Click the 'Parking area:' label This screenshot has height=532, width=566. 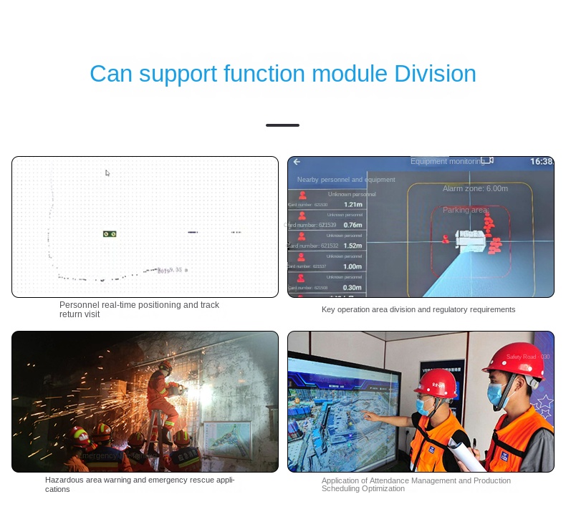(466, 210)
